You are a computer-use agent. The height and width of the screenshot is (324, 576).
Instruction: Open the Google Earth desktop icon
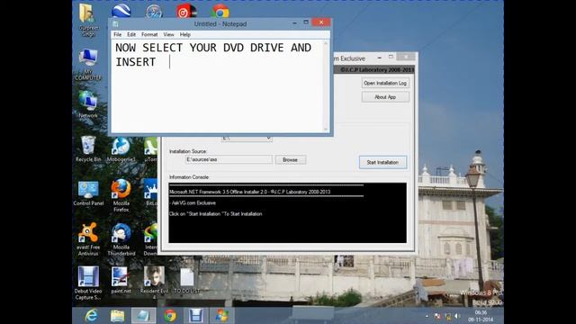(x=121, y=11)
